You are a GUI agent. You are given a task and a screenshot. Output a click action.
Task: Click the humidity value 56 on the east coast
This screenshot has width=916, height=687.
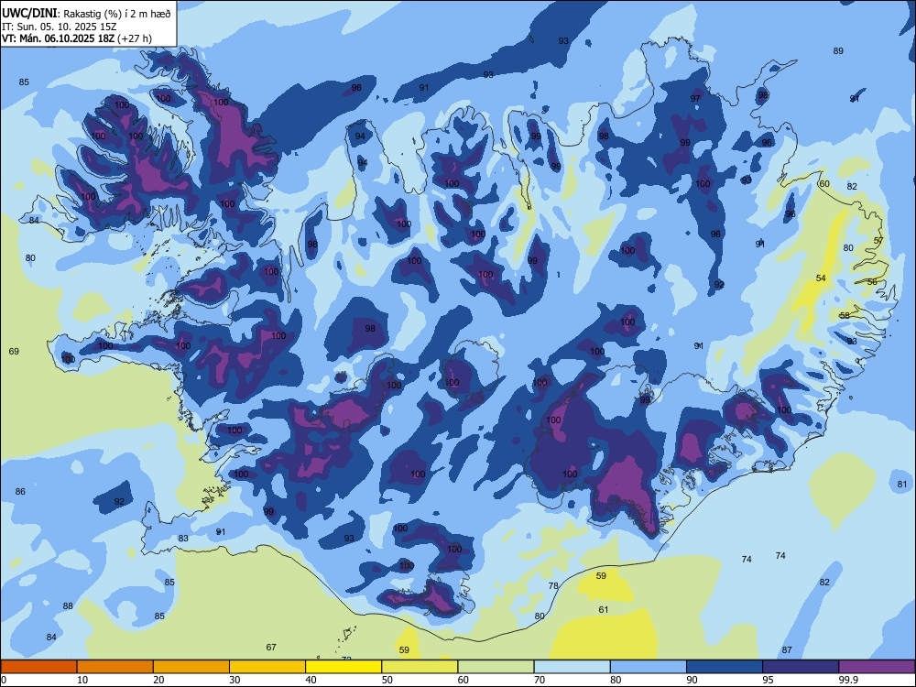click(872, 281)
